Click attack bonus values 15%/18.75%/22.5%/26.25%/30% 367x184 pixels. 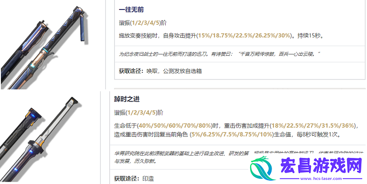click(x=245, y=36)
